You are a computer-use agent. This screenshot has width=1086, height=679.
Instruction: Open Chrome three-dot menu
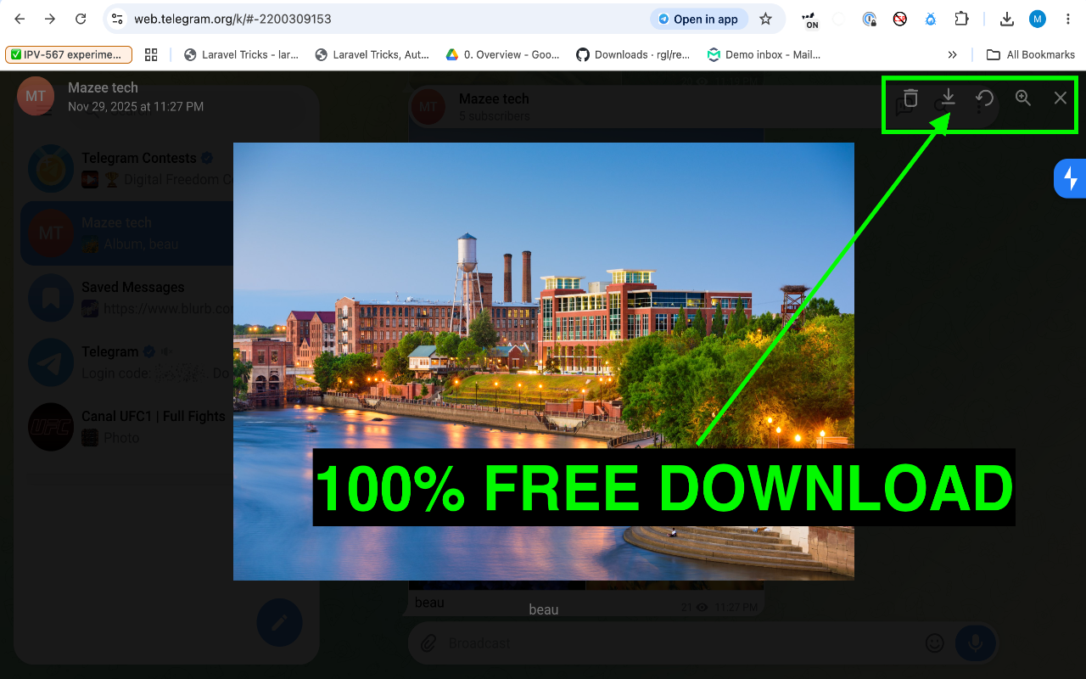(x=1066, y=19)
